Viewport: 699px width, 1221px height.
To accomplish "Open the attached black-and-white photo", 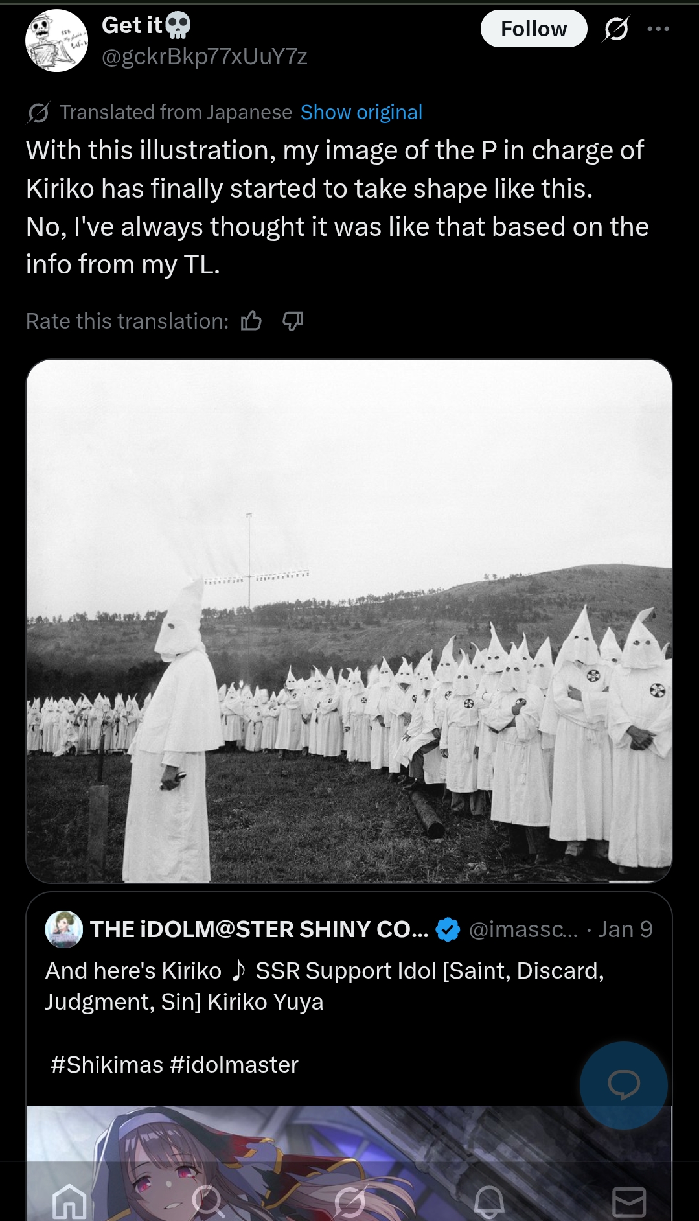I will (349, 621).
